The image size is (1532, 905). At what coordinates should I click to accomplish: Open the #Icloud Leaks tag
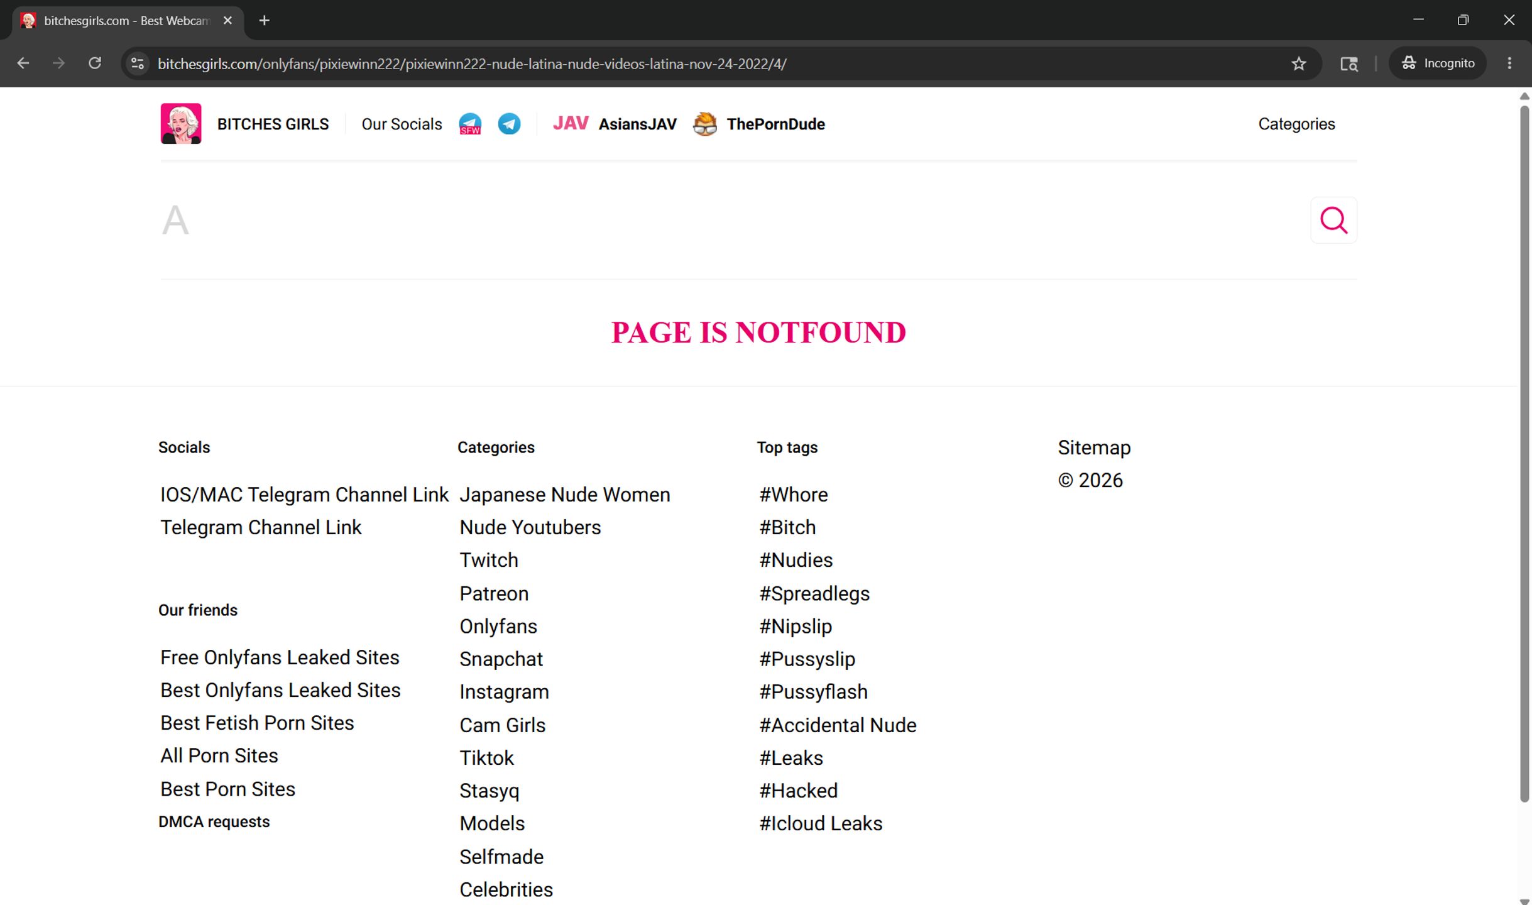click(821, 824)
